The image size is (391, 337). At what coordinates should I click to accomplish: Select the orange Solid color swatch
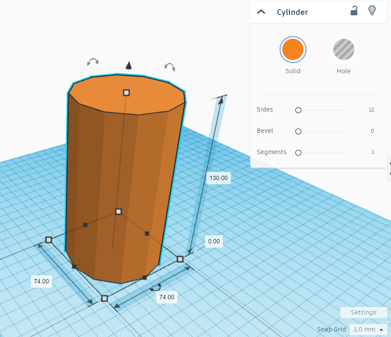[293, 49]
